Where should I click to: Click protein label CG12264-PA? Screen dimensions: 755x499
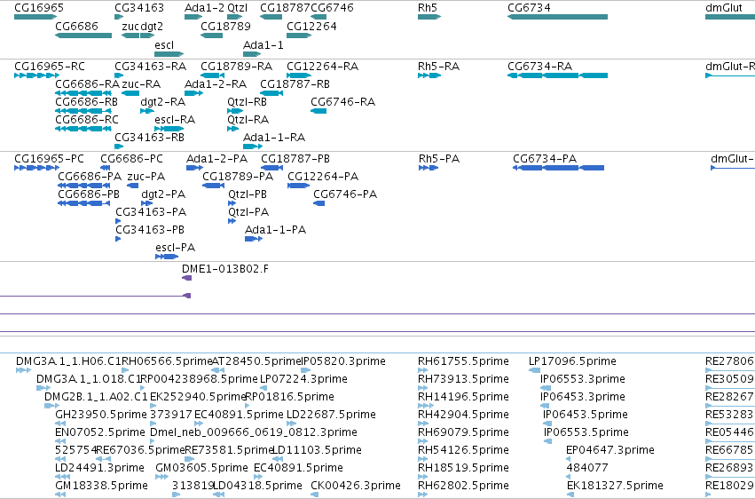pyautogui.click(x=323, y=177)
